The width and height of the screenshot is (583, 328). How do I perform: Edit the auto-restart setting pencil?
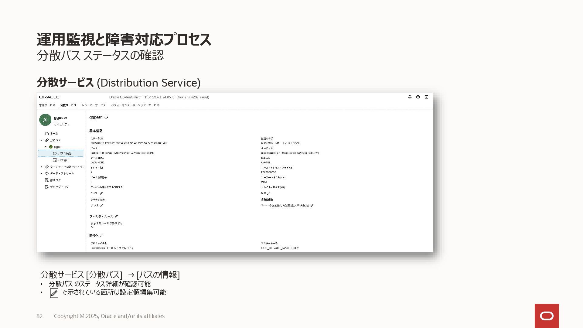tap(312, 206)
